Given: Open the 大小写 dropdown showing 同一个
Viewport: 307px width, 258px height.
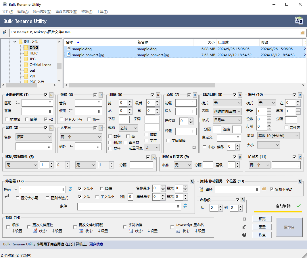Looking at the screenshot, I should click(80, 137).
